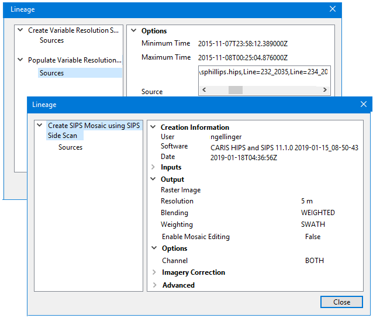Collapse the Creation Information section
373x318 pixels.
point(153,127)
